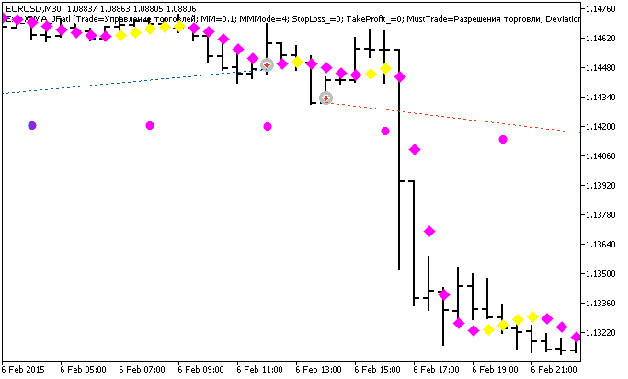Image resolution: width=628 pixels, height=379 pixels.
Task: Click the lone magenta diamond near 1.14060
Action: coord(415,149)
